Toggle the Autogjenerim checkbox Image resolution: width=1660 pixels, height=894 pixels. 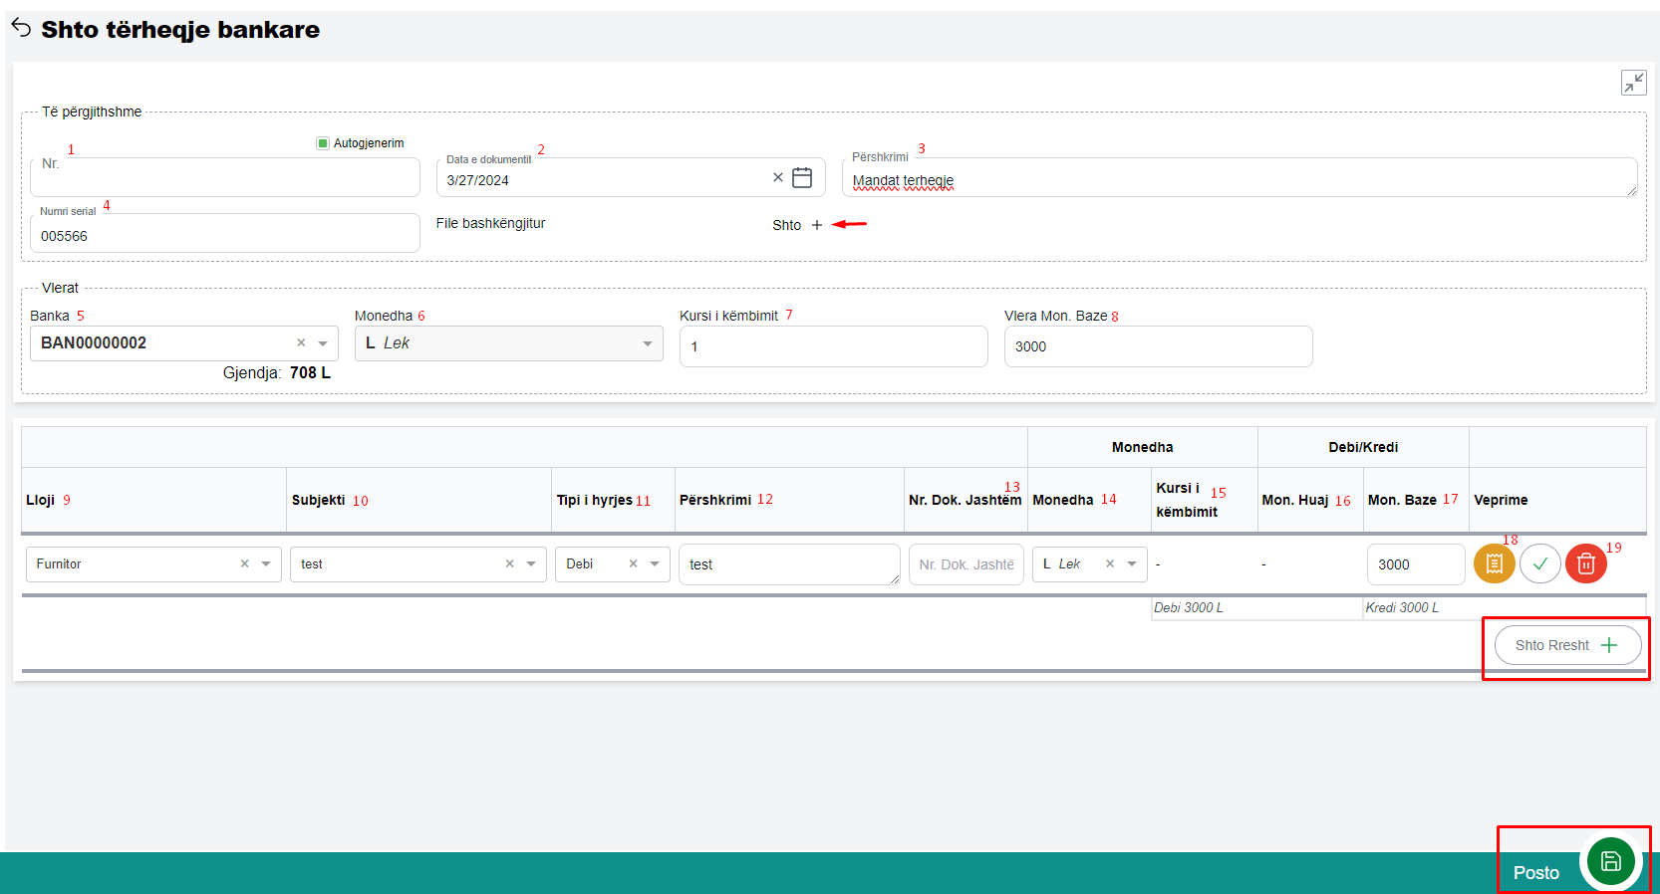click(323, 143)
